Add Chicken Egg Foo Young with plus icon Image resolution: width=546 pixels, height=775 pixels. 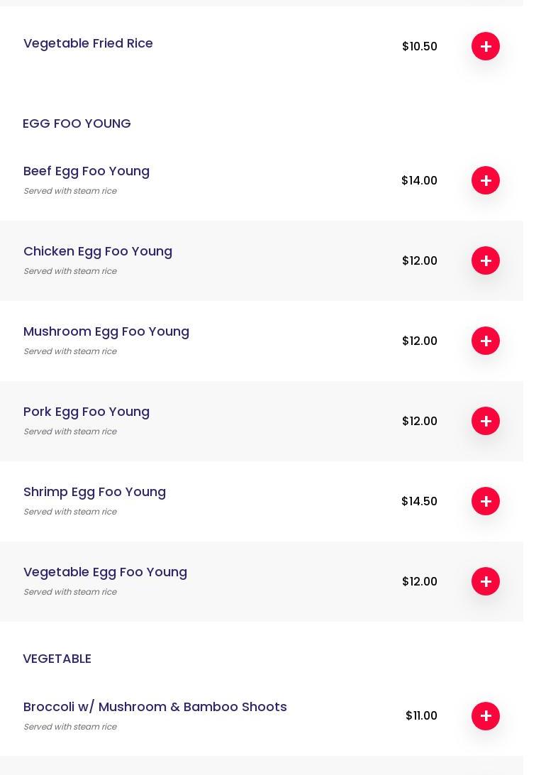486,260
